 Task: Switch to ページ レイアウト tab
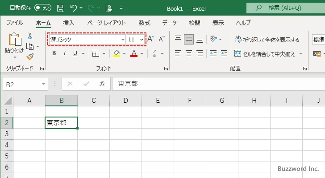pyautogui.click(x=106, y=23)
